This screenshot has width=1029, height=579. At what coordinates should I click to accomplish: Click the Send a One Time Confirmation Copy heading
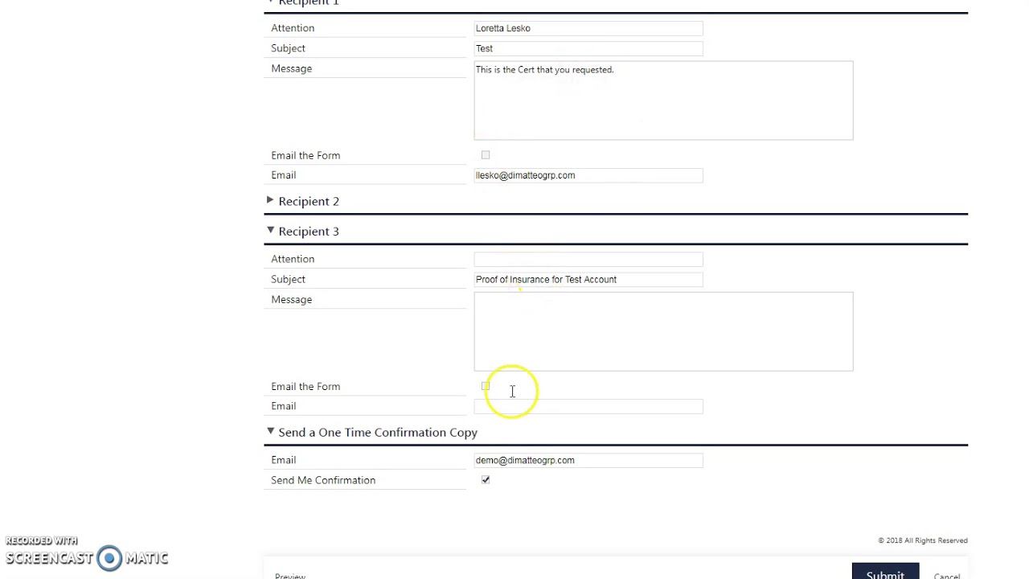click(378, 433)
